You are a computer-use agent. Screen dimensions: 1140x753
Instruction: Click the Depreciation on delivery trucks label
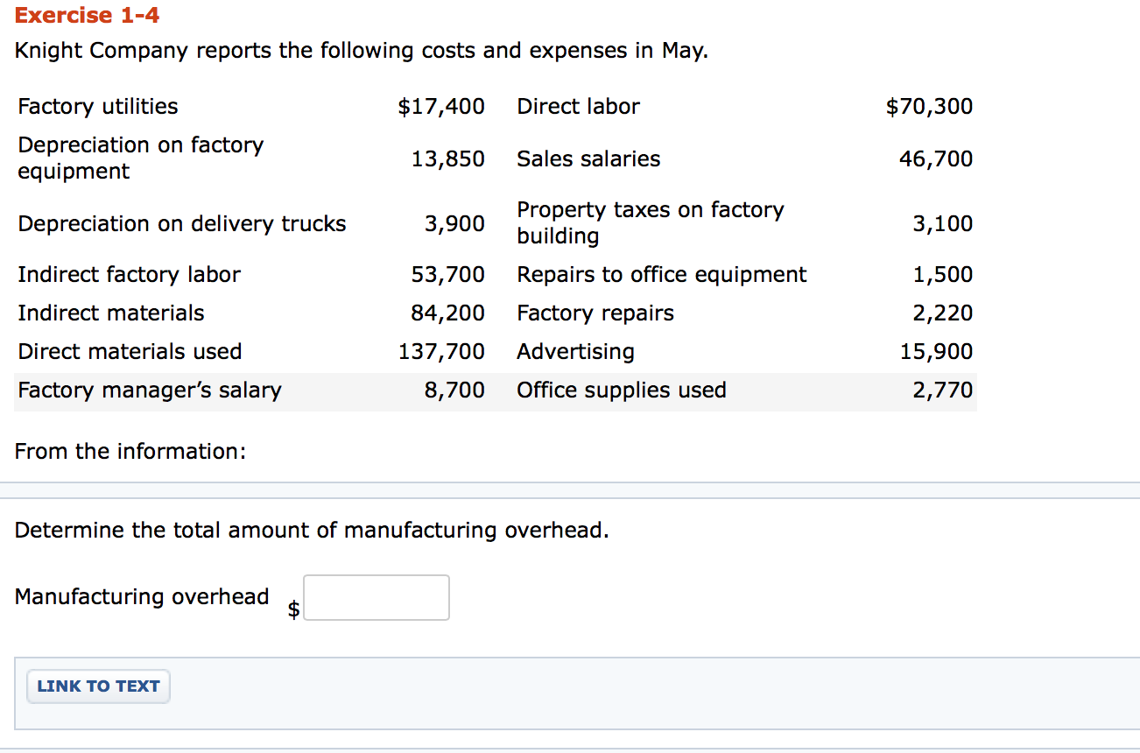tap(181, 223)
